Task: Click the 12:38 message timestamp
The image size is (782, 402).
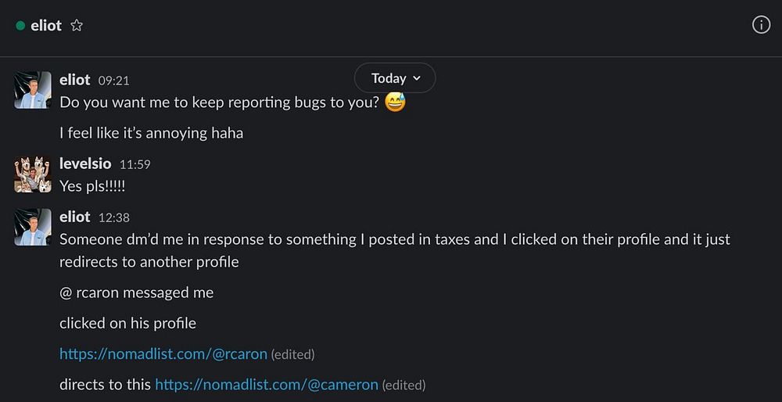Action: tap(113, 217)
